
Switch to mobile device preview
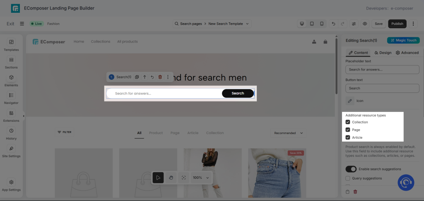coord(322,24)
